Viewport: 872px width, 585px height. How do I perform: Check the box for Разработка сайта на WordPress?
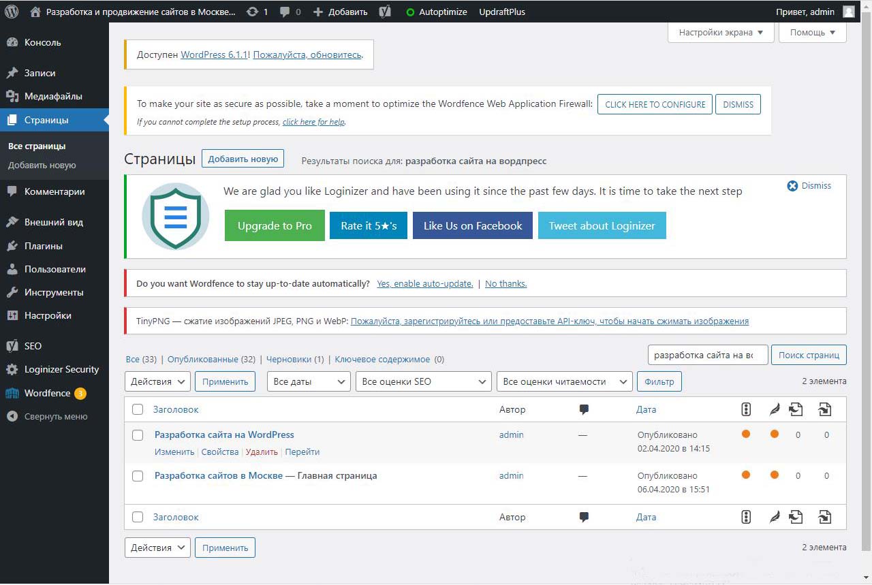pos(138,435)
